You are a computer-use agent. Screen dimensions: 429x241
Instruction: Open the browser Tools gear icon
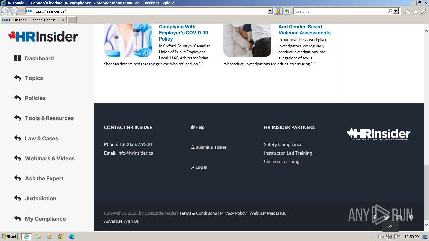(x=424, y=12)
